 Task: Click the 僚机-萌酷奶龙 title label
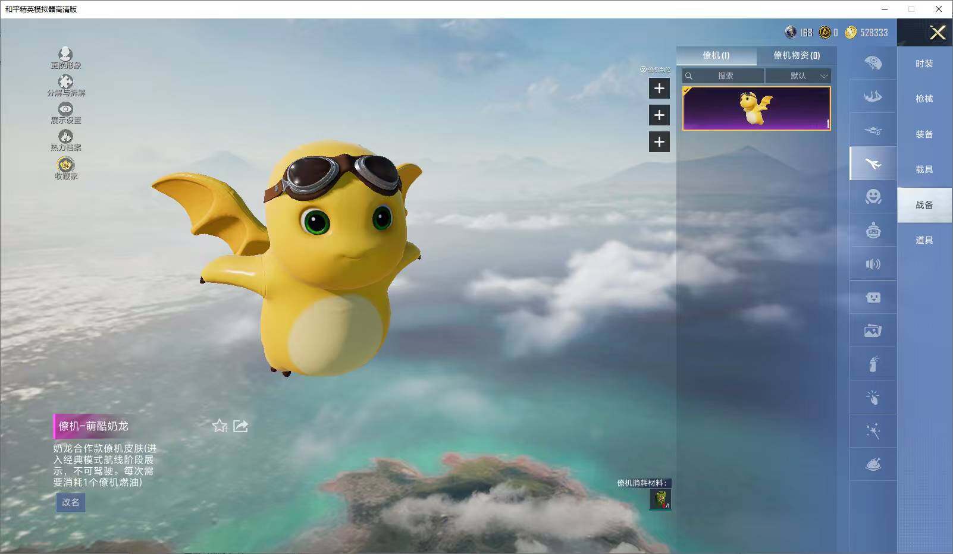[x=93, y=426]
